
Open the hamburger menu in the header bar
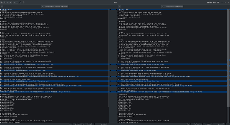(x=218, y=2)
